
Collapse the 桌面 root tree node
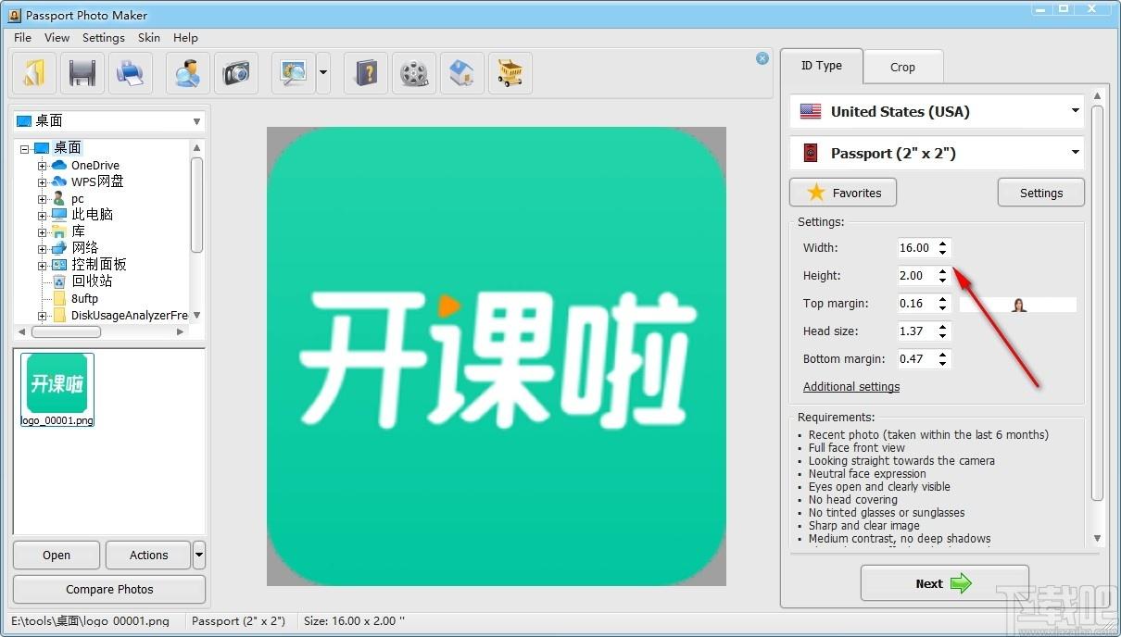pyautogui.click(x=25, y=148)
